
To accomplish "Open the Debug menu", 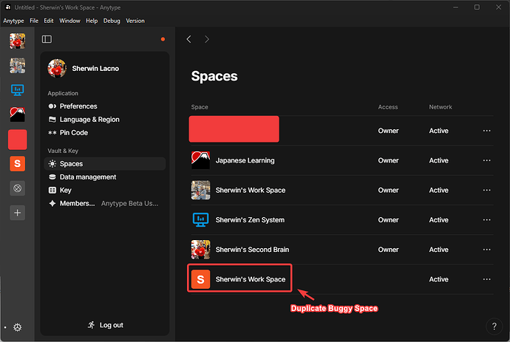I will coord(112,21).
